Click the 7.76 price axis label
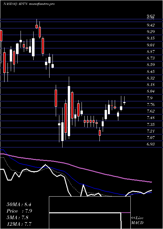Viewport: 163px width, 229px height. pos(151,104)
